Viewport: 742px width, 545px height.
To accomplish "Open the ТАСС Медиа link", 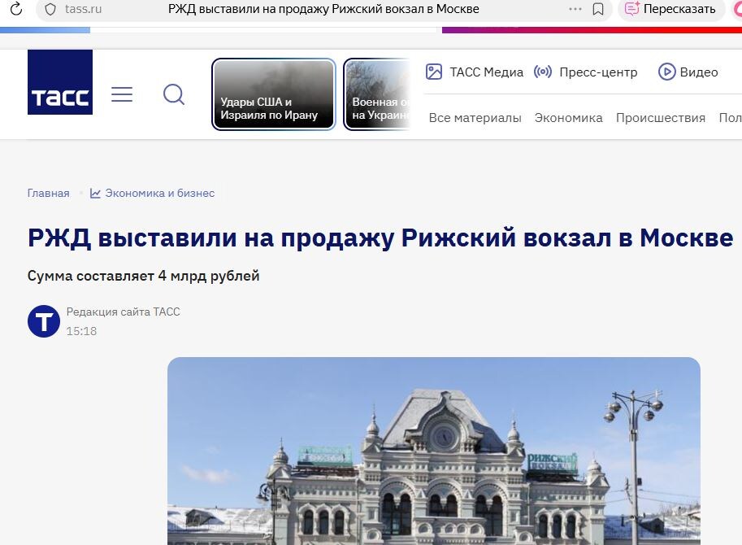I will coord(486,72).
